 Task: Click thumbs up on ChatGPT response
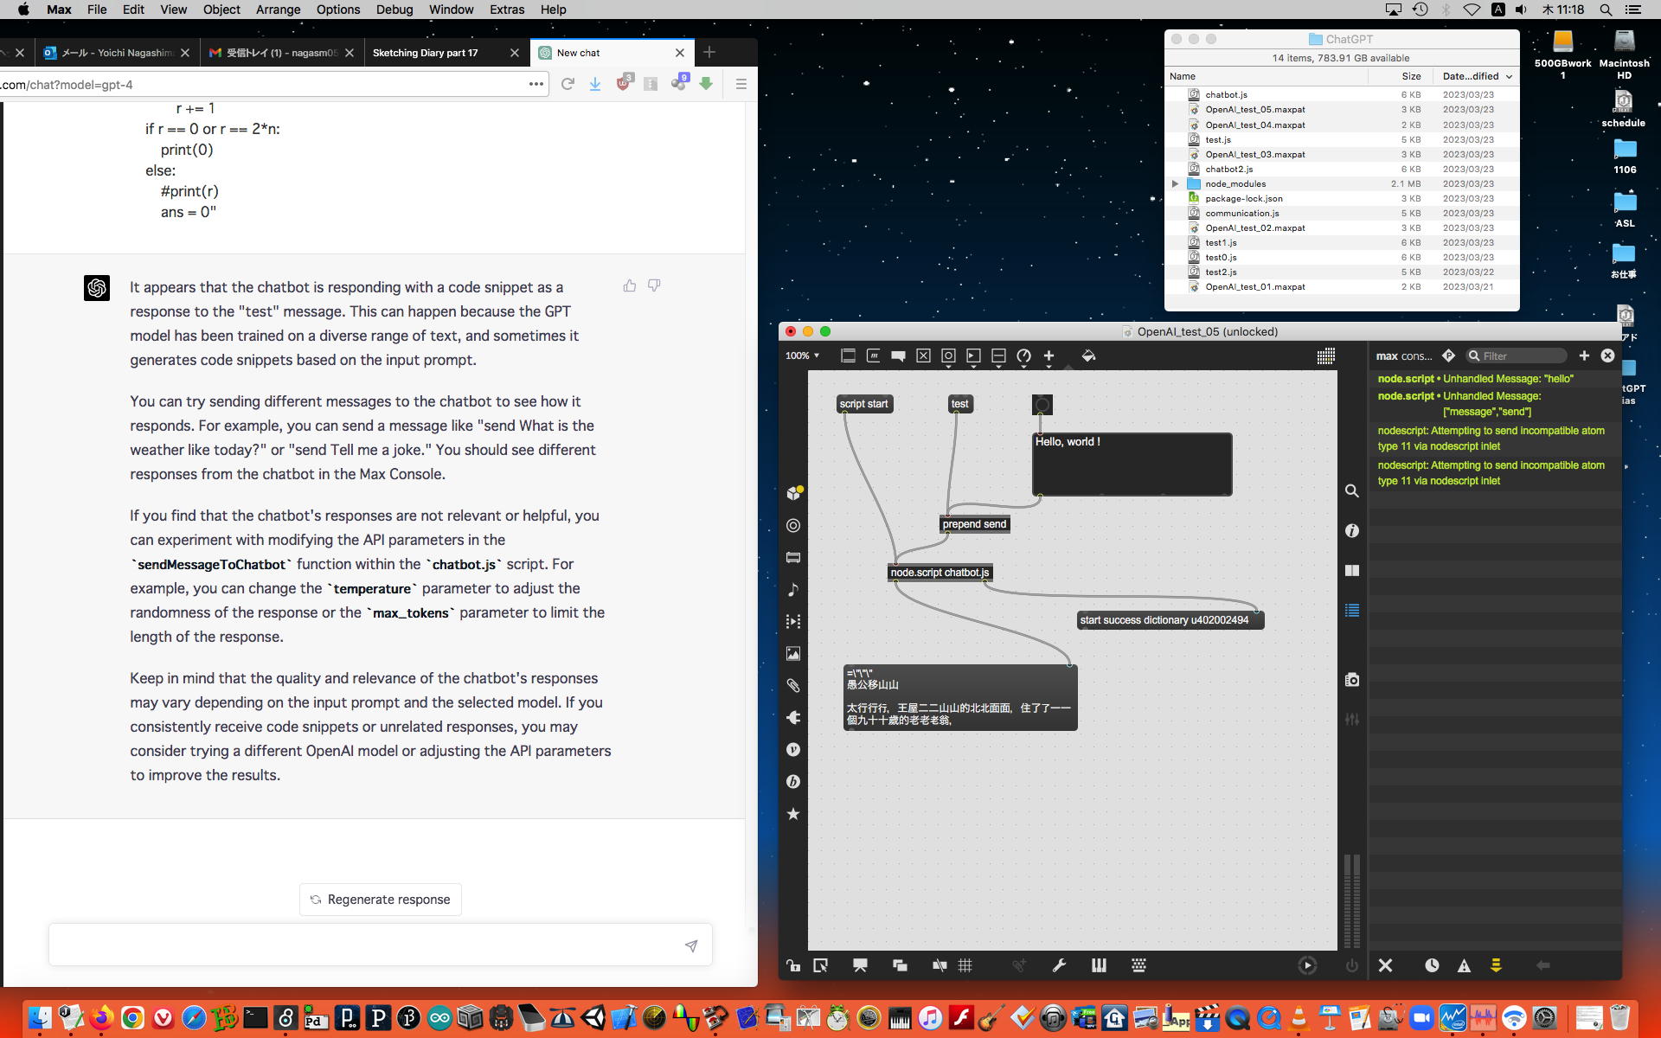tap(629, 285)
